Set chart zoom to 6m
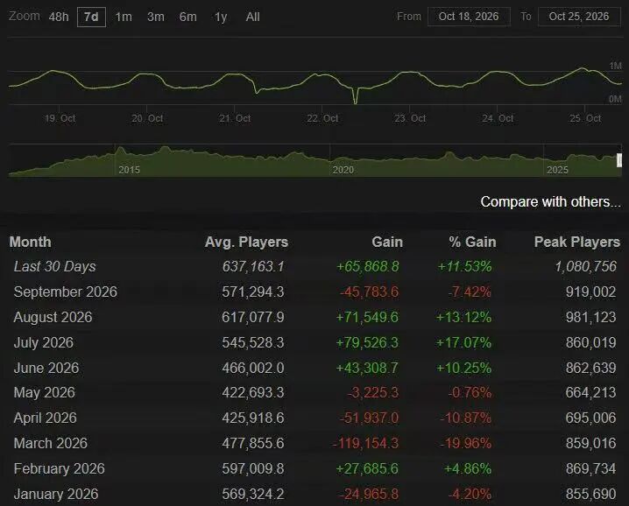Viewport: 629px width, 506px height. [x=188, y=17]
